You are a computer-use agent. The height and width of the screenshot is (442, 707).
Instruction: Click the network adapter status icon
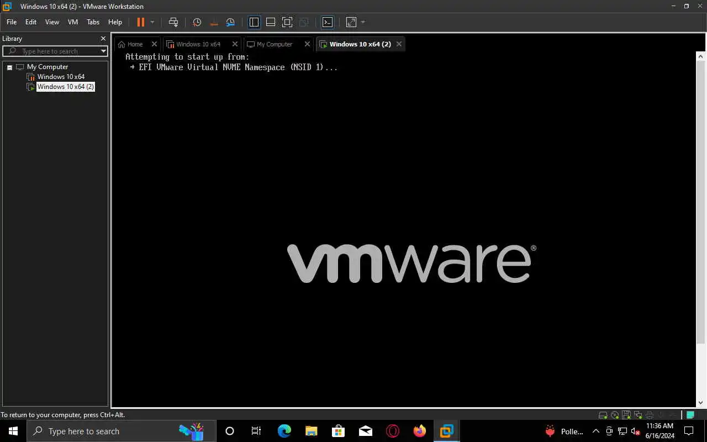638,415
